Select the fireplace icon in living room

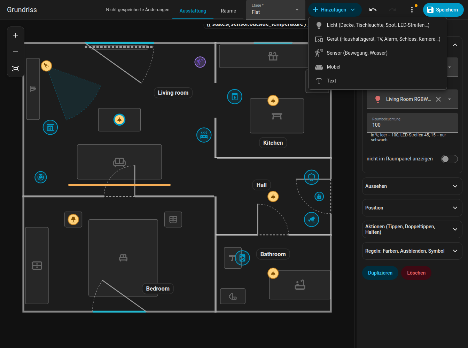pyautogui.click(x=50, y=127)
